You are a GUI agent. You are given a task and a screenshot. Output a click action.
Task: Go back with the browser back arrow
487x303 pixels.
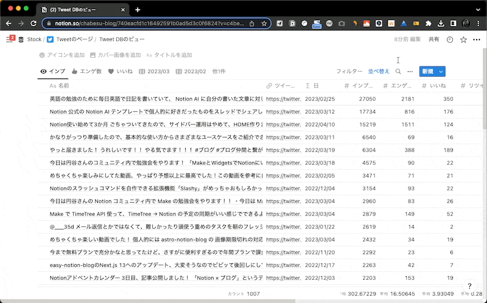[x=9, y=24]
